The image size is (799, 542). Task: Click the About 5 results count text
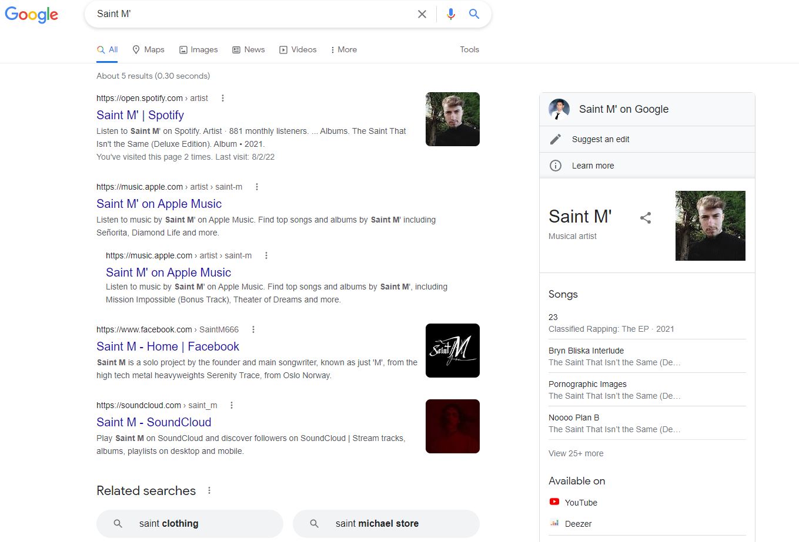tap(153, 76)
